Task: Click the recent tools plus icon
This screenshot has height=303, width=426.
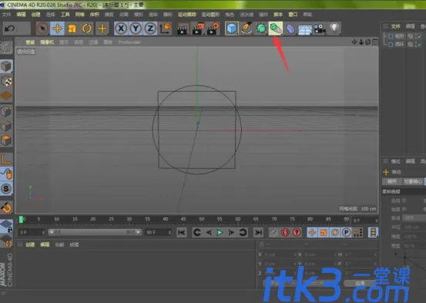Action: click(102, 29)
